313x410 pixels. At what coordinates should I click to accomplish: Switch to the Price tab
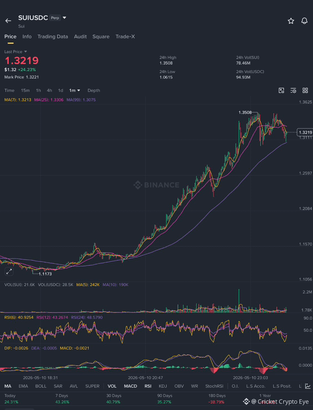point(10,37)
